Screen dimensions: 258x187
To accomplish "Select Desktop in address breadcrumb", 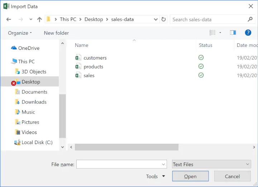I will (94, 19).
